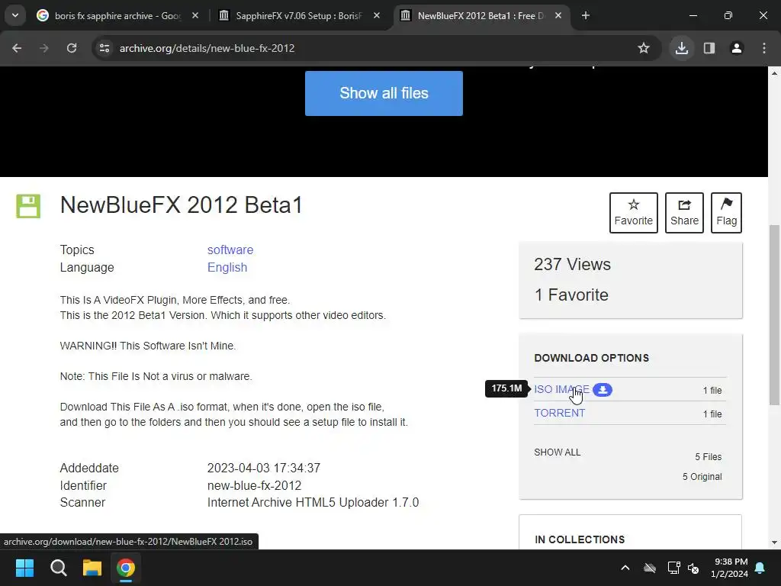Image resolution: width=781 pixels, height=586 pixels.
Task: Click the muted volume tray icon
Action: click(693, 568)
